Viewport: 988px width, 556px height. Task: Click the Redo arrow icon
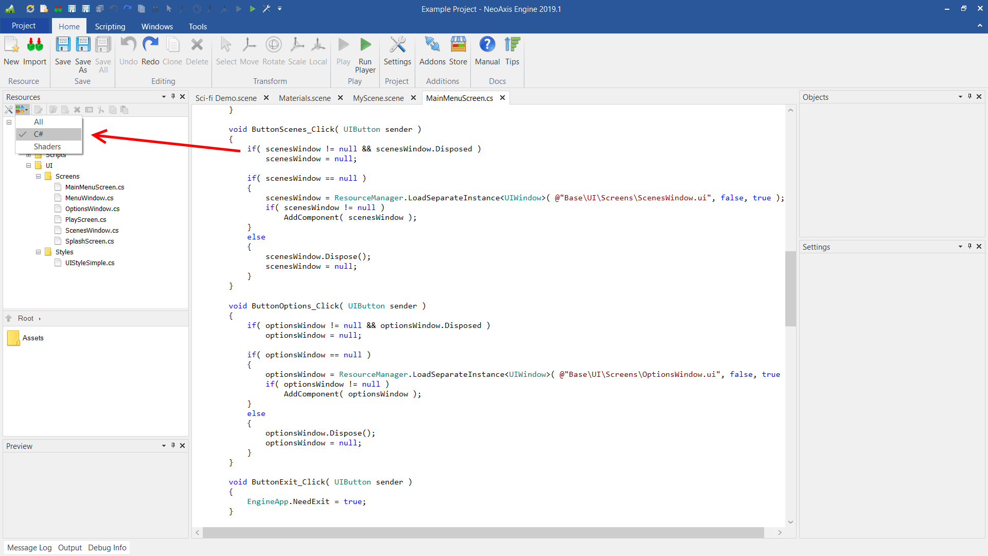[150, 45]
